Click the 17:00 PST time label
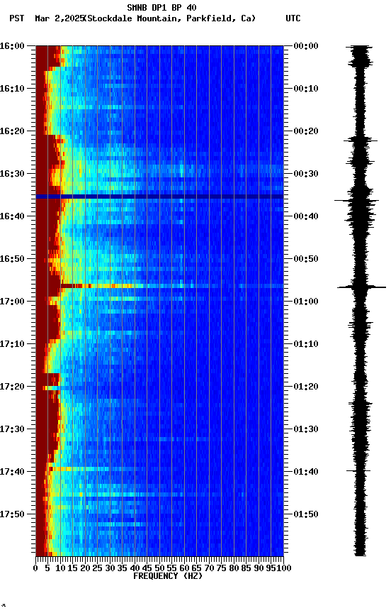This screenshot has width=391, height=613. (x=12, y=302)
